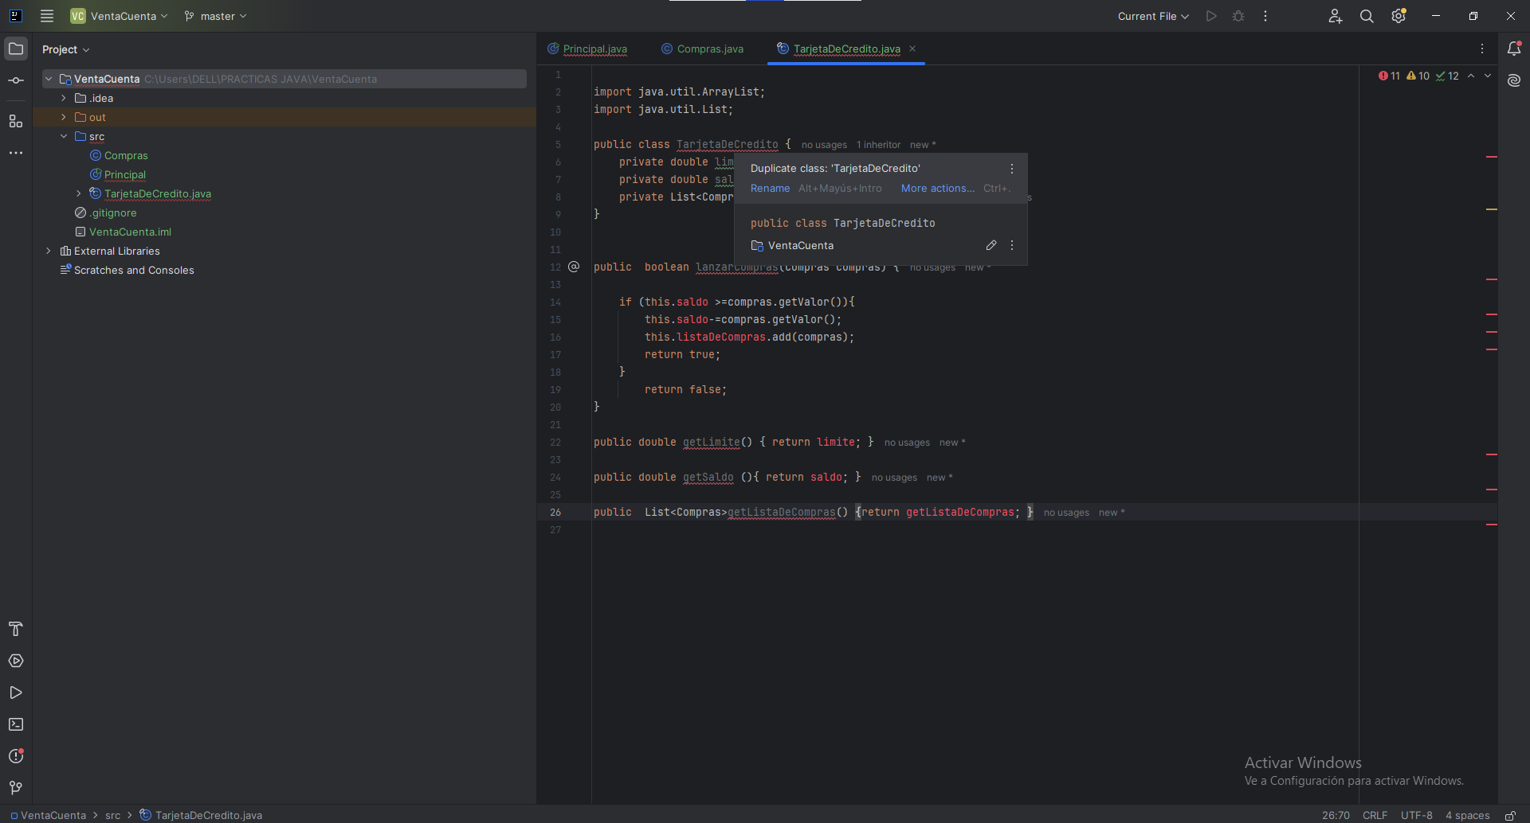The height and width of the screenshot is (823, 1530).
Task: Open the Project tool window icon
Action: [x=16, y=49]
